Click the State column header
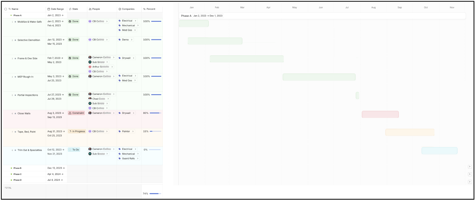 75,9
